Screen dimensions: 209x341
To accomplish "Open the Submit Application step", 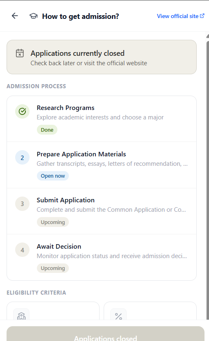I will click(102, 211).
